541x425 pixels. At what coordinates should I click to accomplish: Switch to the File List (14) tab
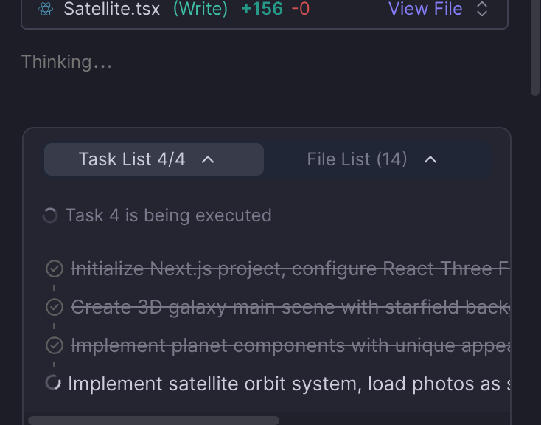[357, 159]
